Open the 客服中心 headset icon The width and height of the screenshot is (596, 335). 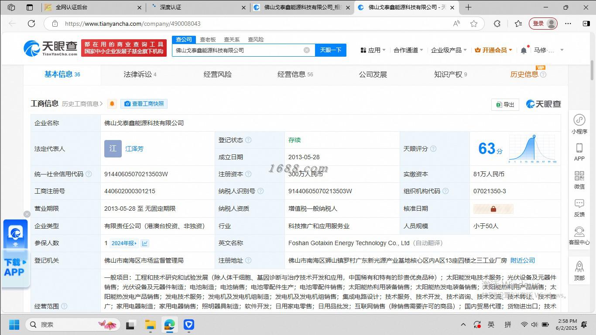[579, 231]
